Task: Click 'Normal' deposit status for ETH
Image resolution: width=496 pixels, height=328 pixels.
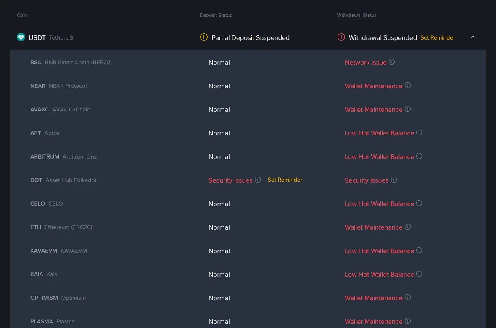Action: [219, 227]
